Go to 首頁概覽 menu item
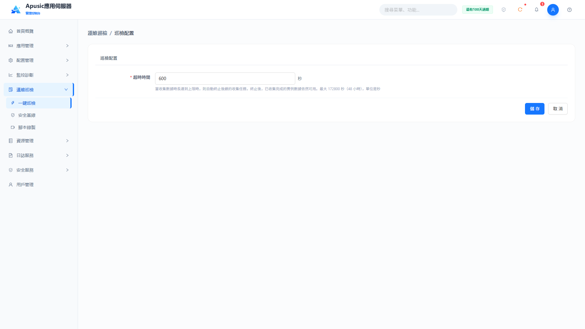 tap(39, 31)
